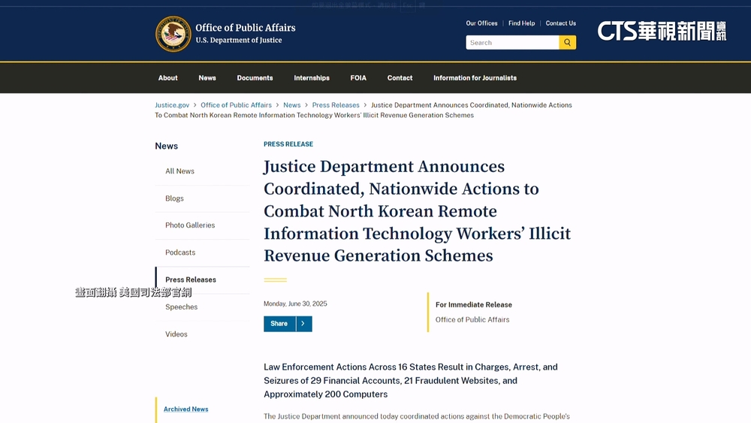Open Photo Galleries in the sidebar
751x423 pixels.
(x=190, y=225)
